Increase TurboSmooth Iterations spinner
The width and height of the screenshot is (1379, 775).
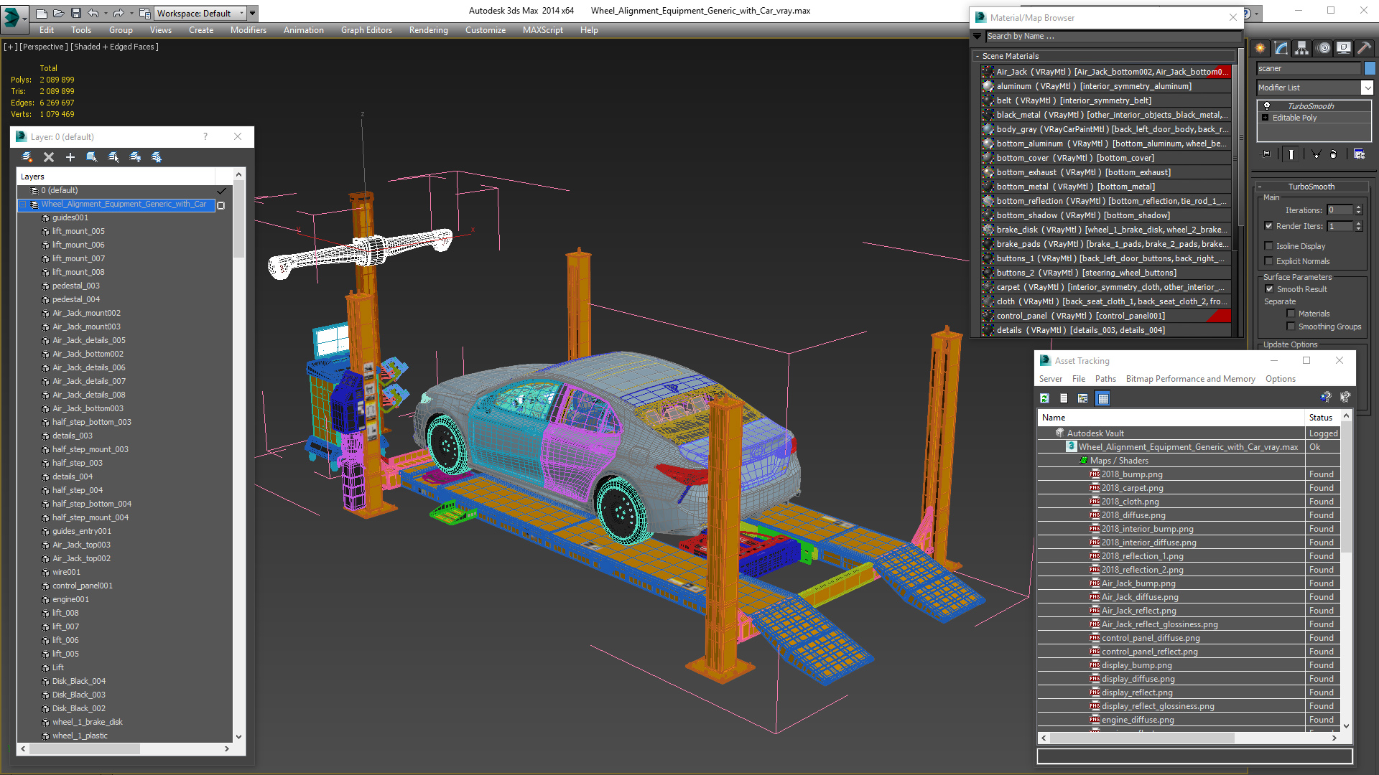tap(1358, 207)
